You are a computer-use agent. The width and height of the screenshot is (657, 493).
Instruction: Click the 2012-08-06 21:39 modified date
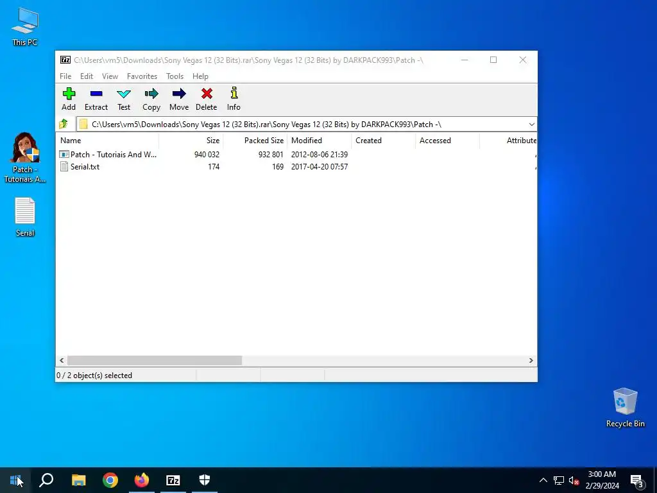click(320, 155)
